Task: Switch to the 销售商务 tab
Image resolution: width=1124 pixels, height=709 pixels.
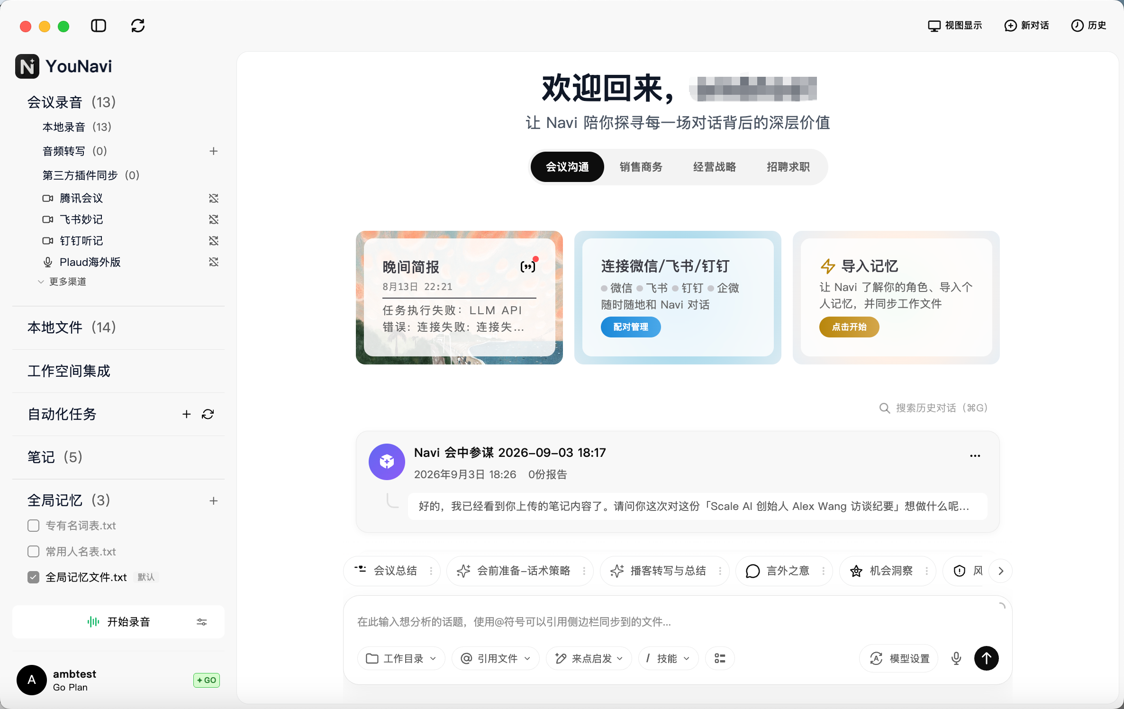Action: [641, 167]
